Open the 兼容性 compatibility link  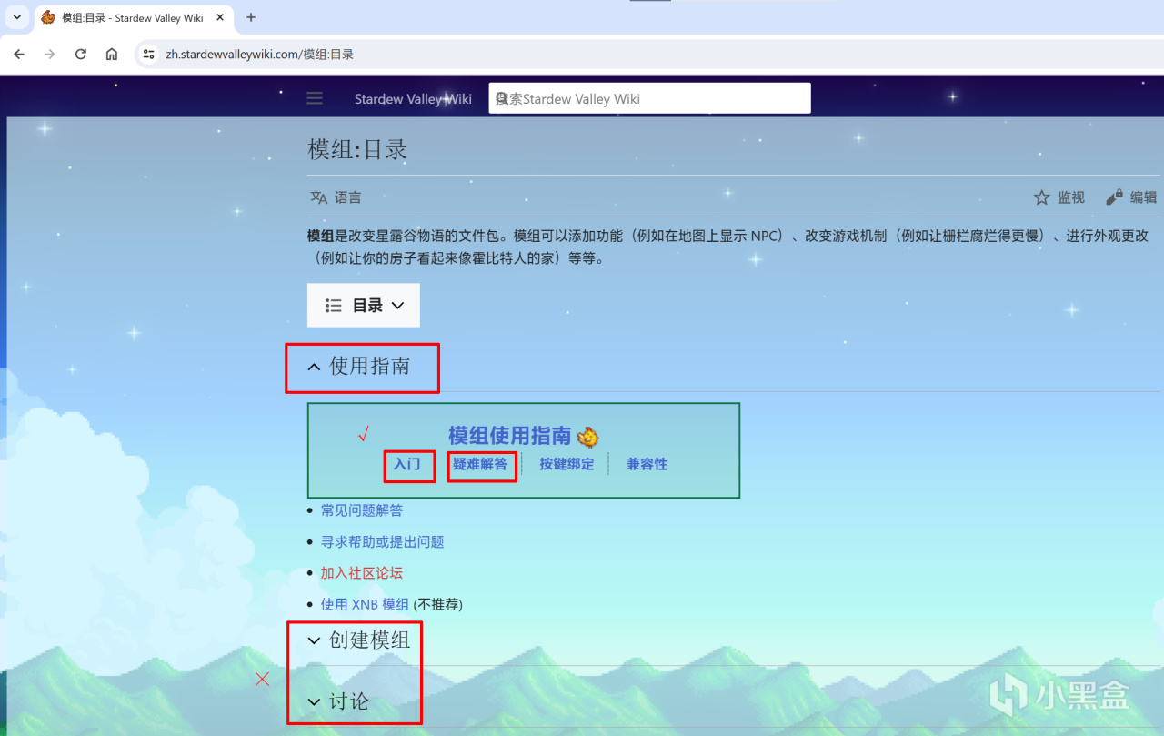647,464
